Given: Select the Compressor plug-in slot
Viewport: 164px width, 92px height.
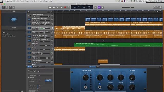Looking at the screenshot, I should [48, 79].
